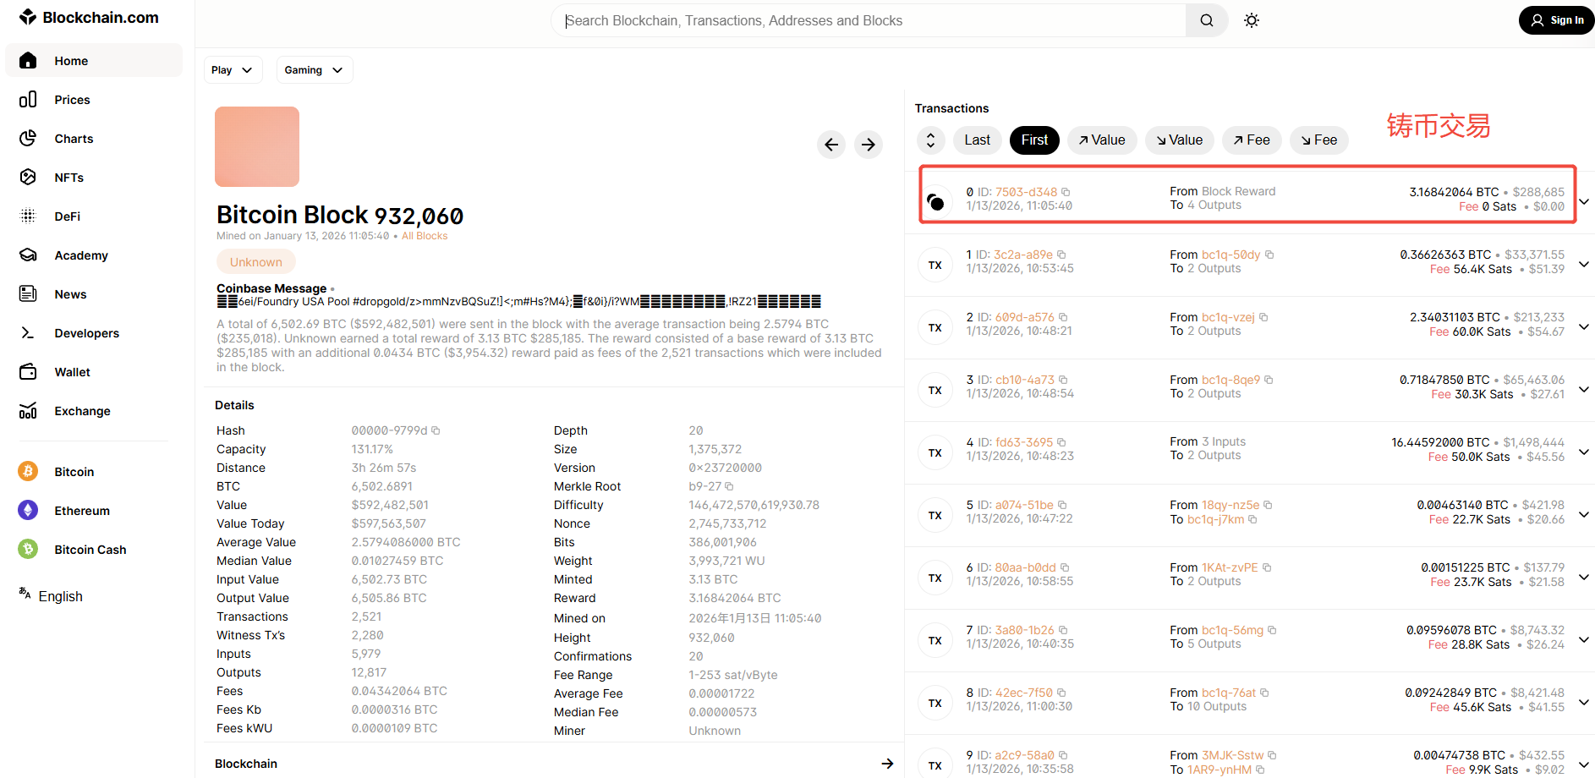The height and width of the screenshot is (778, 1595).
Task: Select the Last sort option
Action: click(977, 140)
